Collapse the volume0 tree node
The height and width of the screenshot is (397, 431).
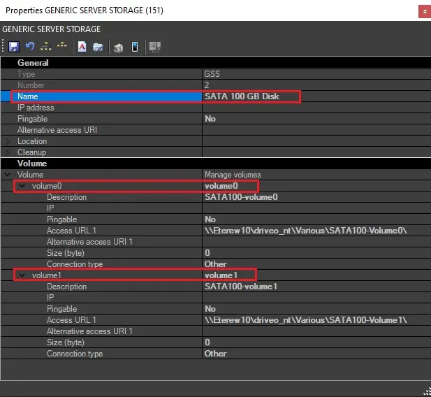pyautogui.click(x=22, y=186)
